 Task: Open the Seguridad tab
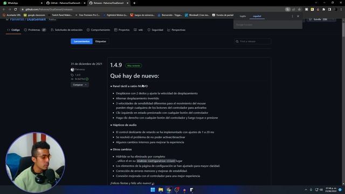click(155, 30)
